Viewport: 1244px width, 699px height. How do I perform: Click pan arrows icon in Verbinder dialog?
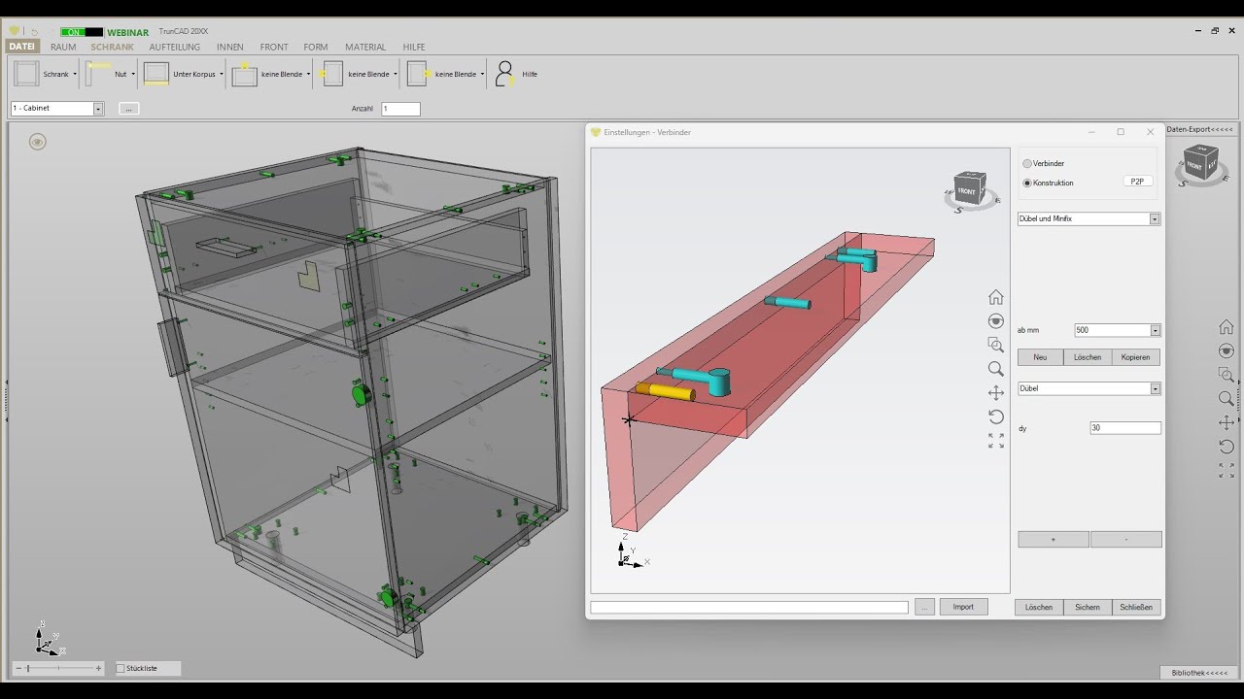995,392
